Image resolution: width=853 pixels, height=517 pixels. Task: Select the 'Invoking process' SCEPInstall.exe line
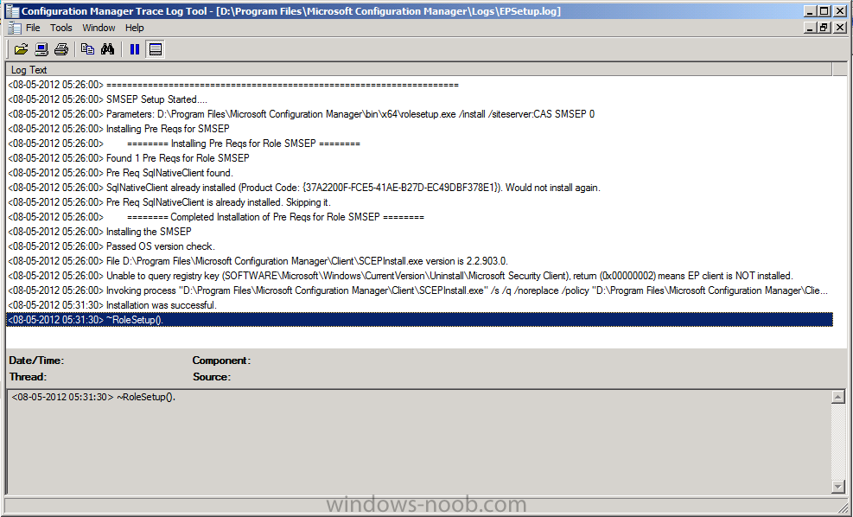tap(419, 290)
